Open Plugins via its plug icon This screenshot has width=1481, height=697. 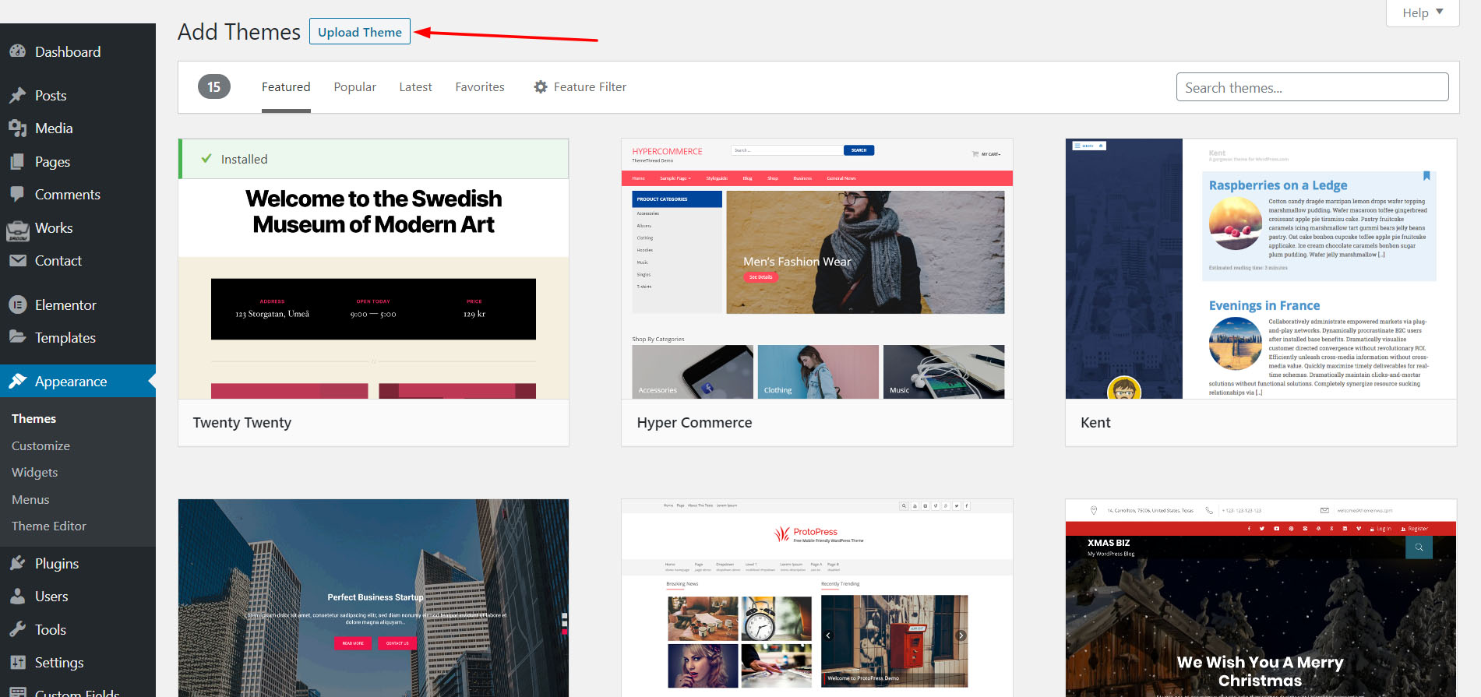(x=18, y=563)
